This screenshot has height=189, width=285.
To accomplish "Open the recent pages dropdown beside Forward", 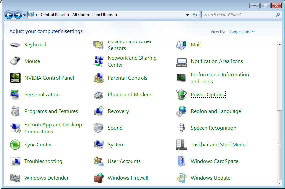I will 25,15.
